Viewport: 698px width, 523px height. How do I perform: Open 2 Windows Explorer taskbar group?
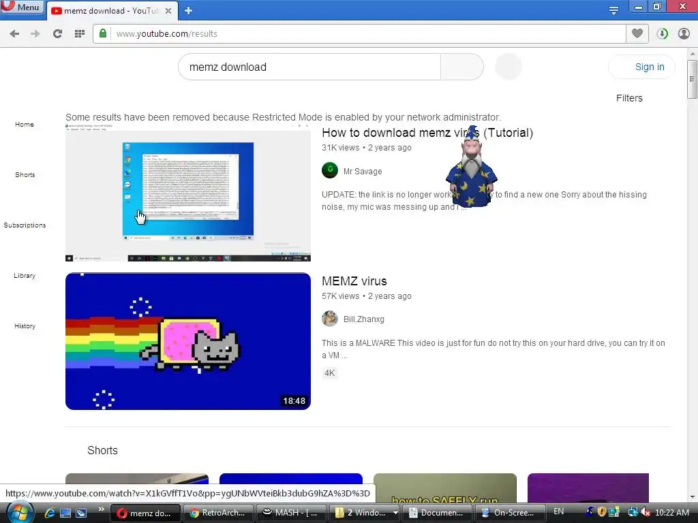(364, 513)
